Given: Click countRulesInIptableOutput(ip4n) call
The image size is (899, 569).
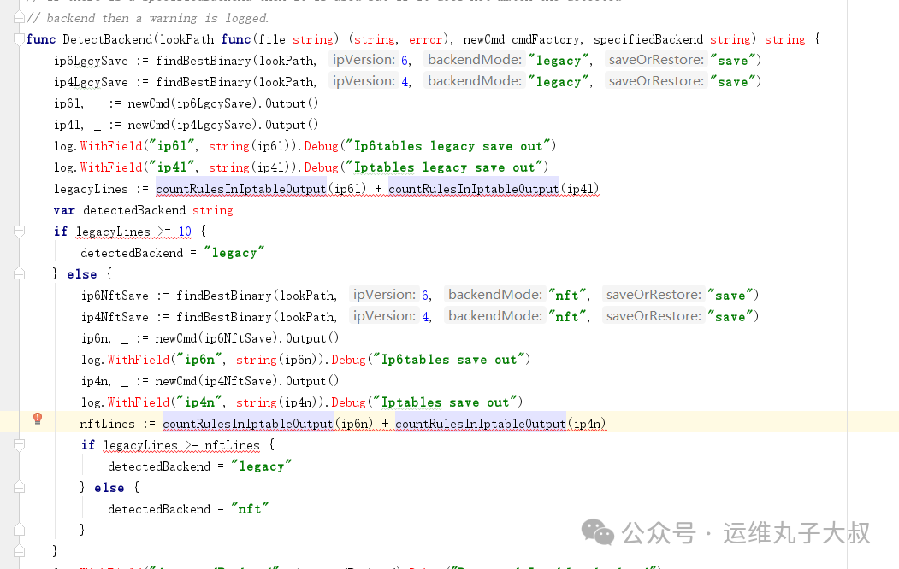Looking at the screenshot, I should click(500, 424).
